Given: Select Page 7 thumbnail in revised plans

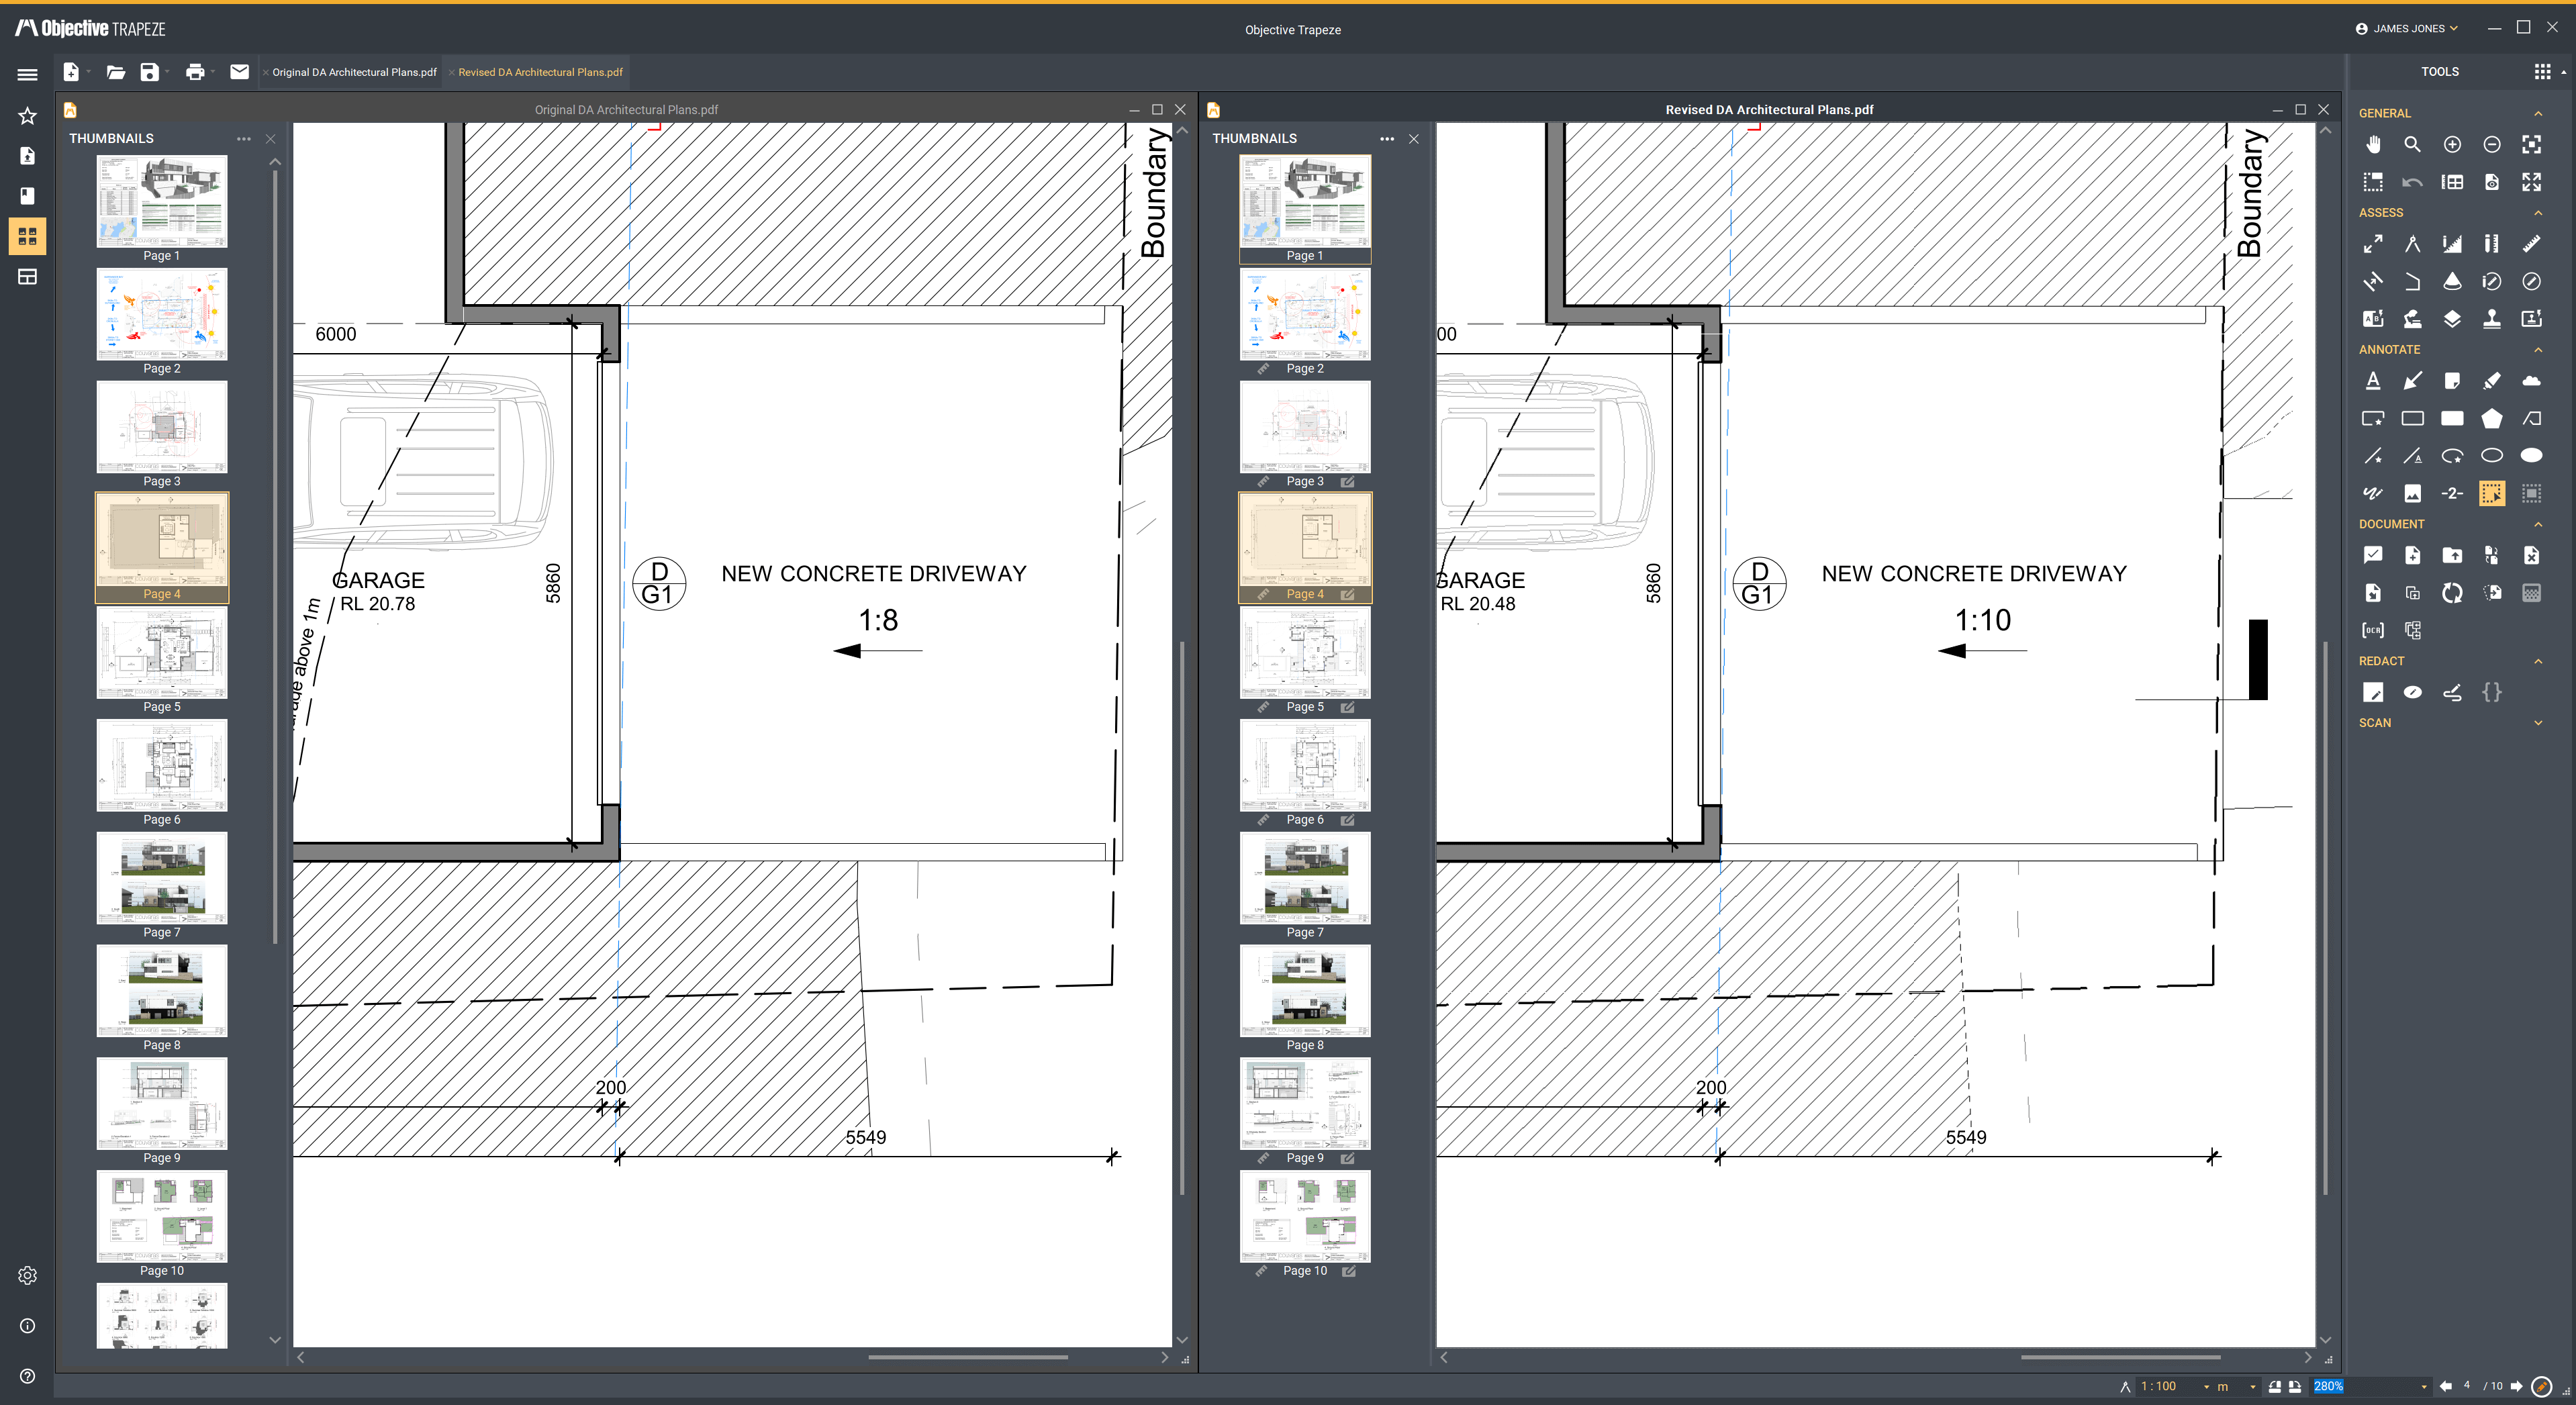Looking at the screenshot, I should coord(1304,878).
